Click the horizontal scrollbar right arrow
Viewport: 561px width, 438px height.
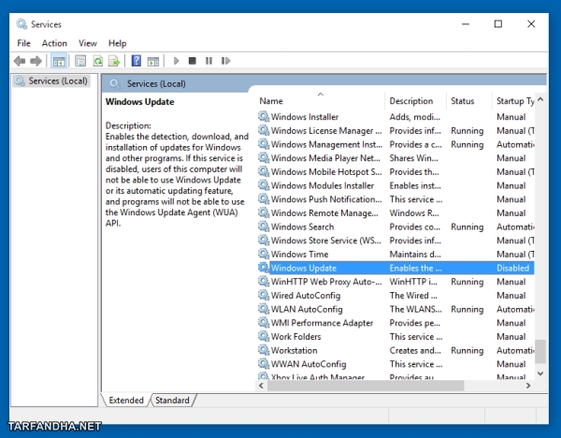coord(528,386)
